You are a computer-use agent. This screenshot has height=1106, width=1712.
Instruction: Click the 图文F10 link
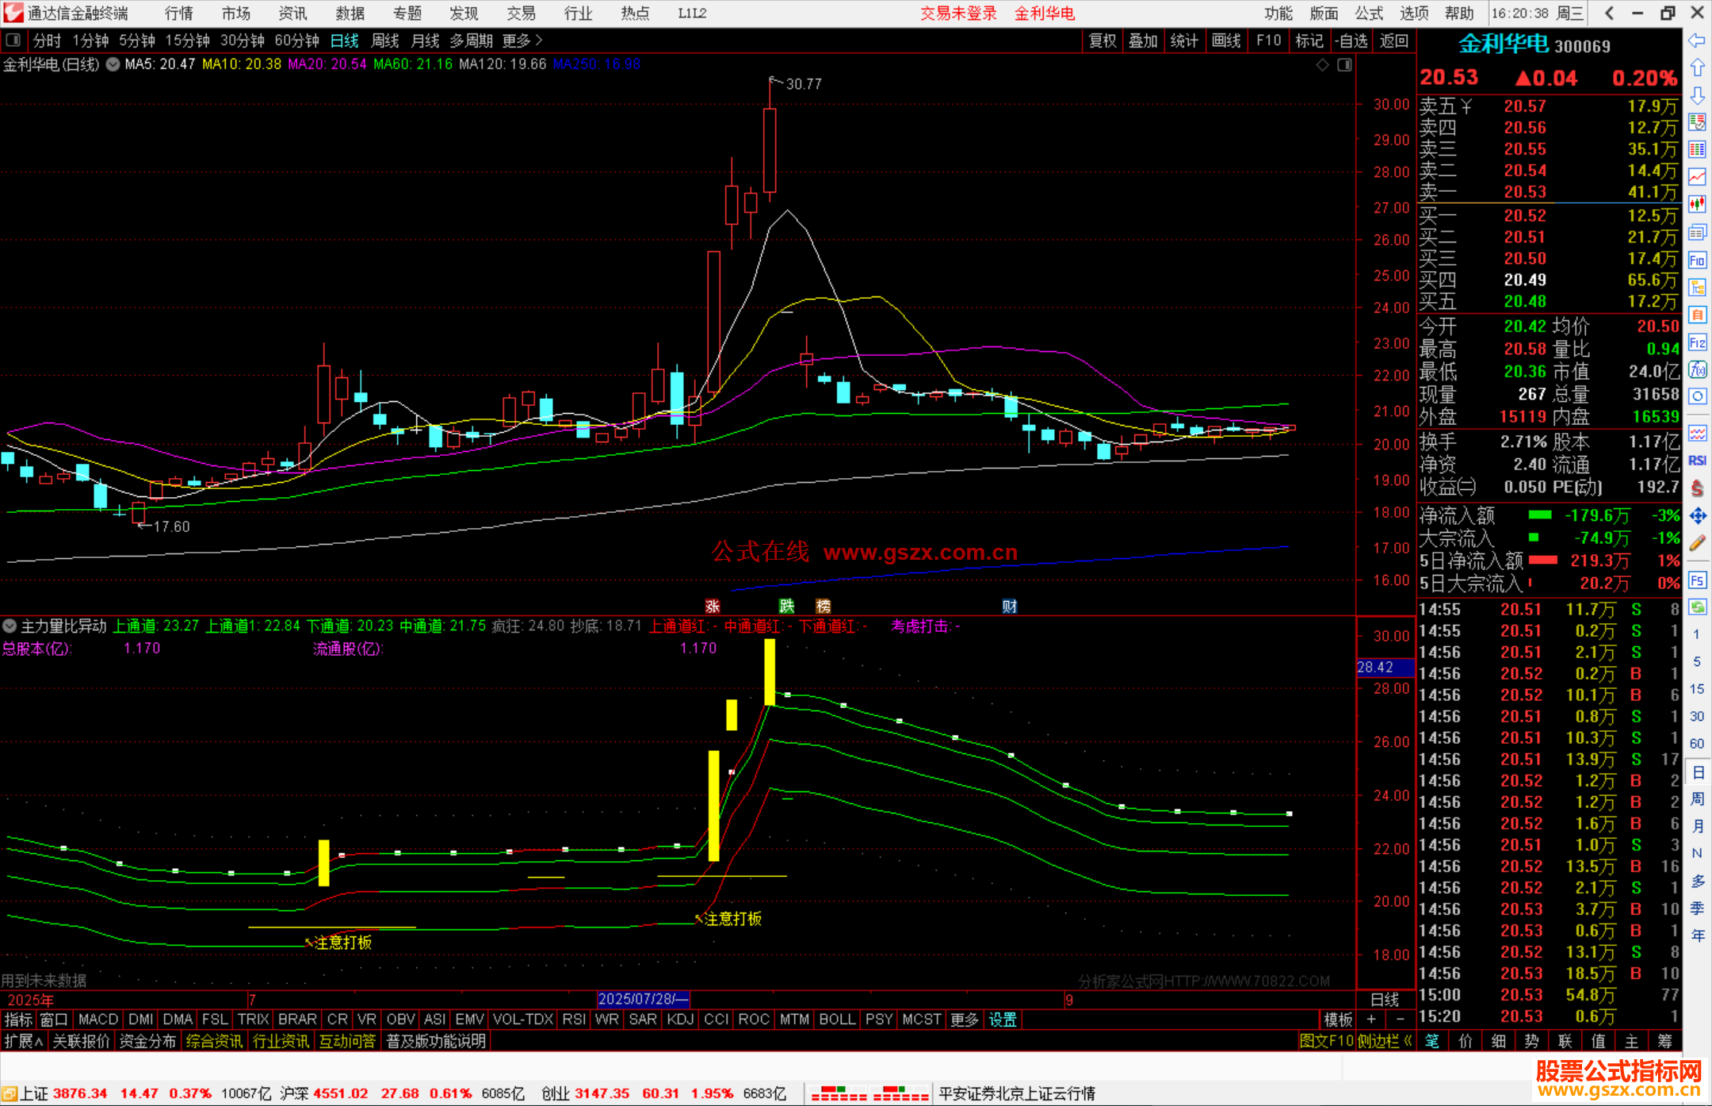1327,1041
